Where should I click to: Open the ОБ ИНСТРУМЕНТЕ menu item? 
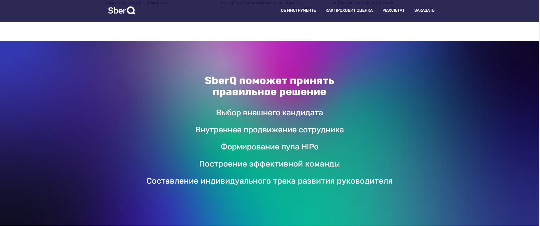(298, 10)
